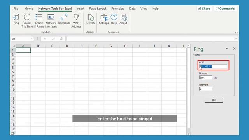249x140 pixels.
Task: Open Help in Resources group
Action: pyautogui.click(x=114, y=19)
